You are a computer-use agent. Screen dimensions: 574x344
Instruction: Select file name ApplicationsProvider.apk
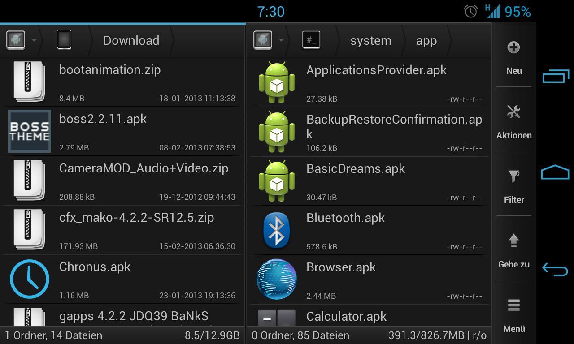click(377, 70)
